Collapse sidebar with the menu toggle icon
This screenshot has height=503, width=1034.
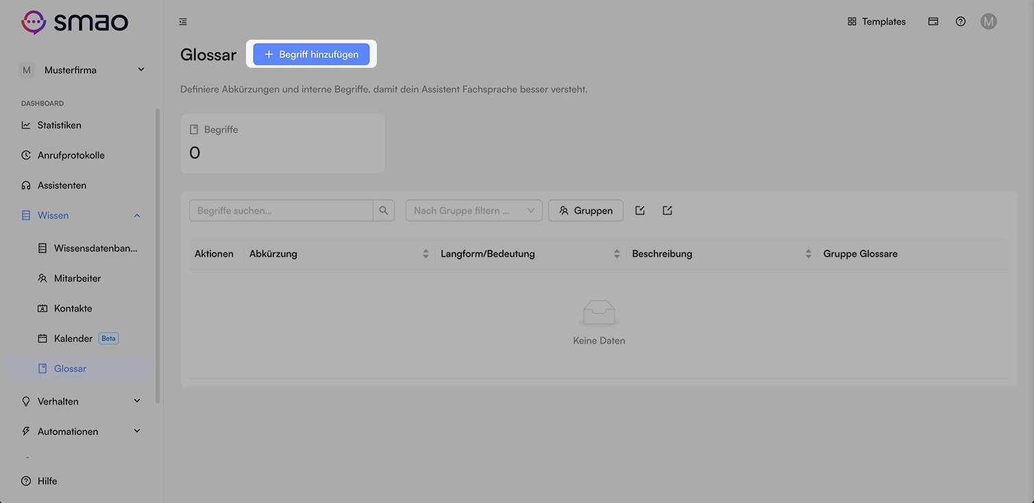(x=183, y=22)
